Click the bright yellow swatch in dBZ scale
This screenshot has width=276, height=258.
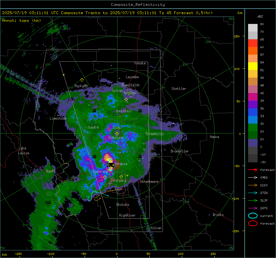pos(253,66)
